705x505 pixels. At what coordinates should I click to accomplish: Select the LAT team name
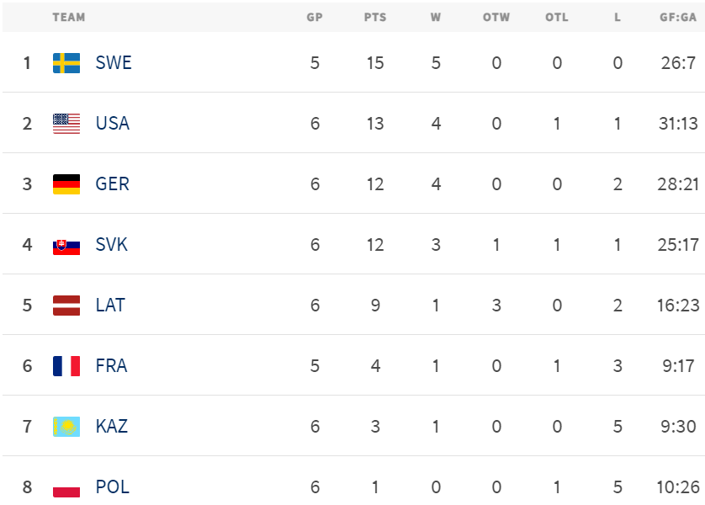click(110, 306)
